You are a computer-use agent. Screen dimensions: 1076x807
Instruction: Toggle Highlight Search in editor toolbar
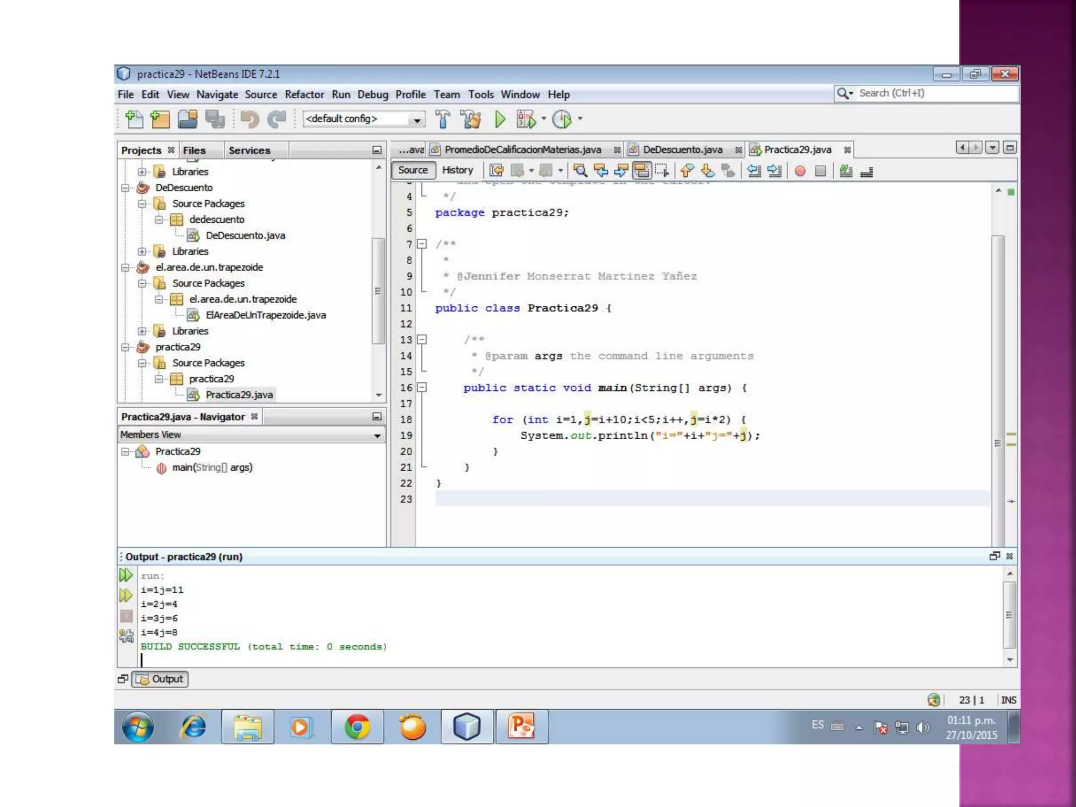click(x=642, y=170)
